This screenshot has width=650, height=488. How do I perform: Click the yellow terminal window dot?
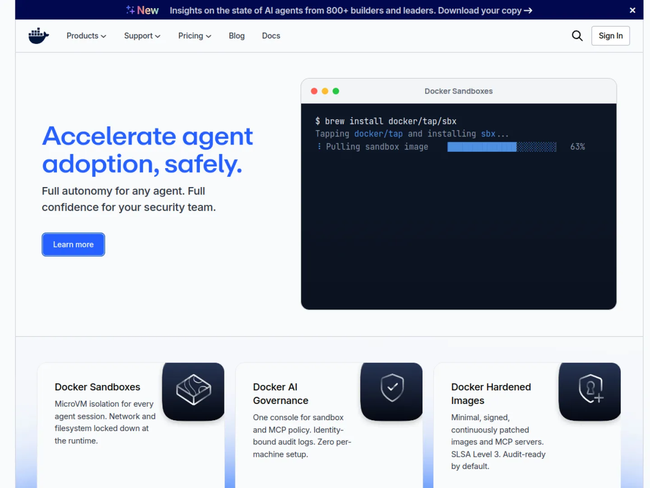coord(325,91)
